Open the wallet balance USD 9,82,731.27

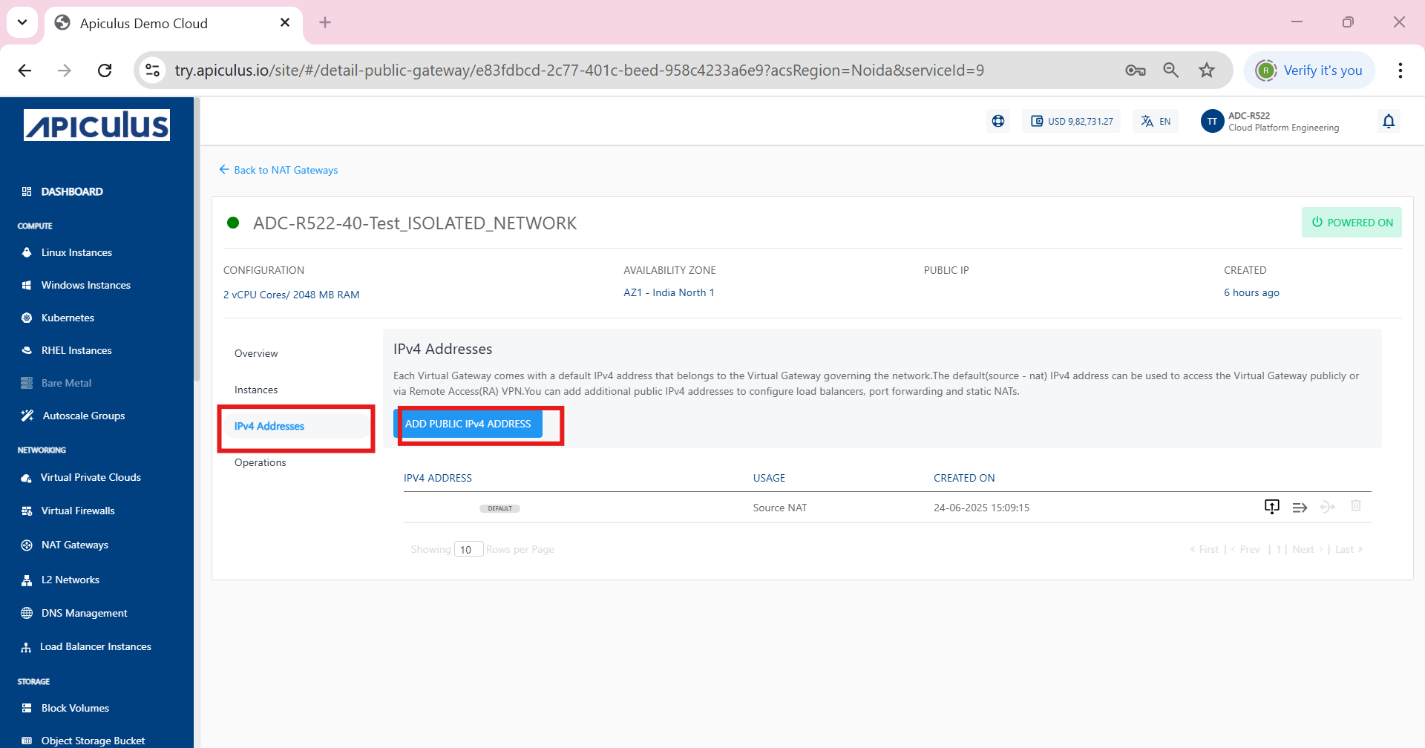(1072, 121)
